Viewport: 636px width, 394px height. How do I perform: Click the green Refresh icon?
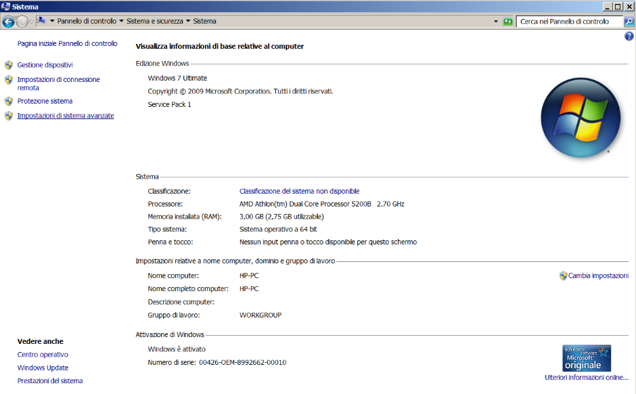[508, 22]
